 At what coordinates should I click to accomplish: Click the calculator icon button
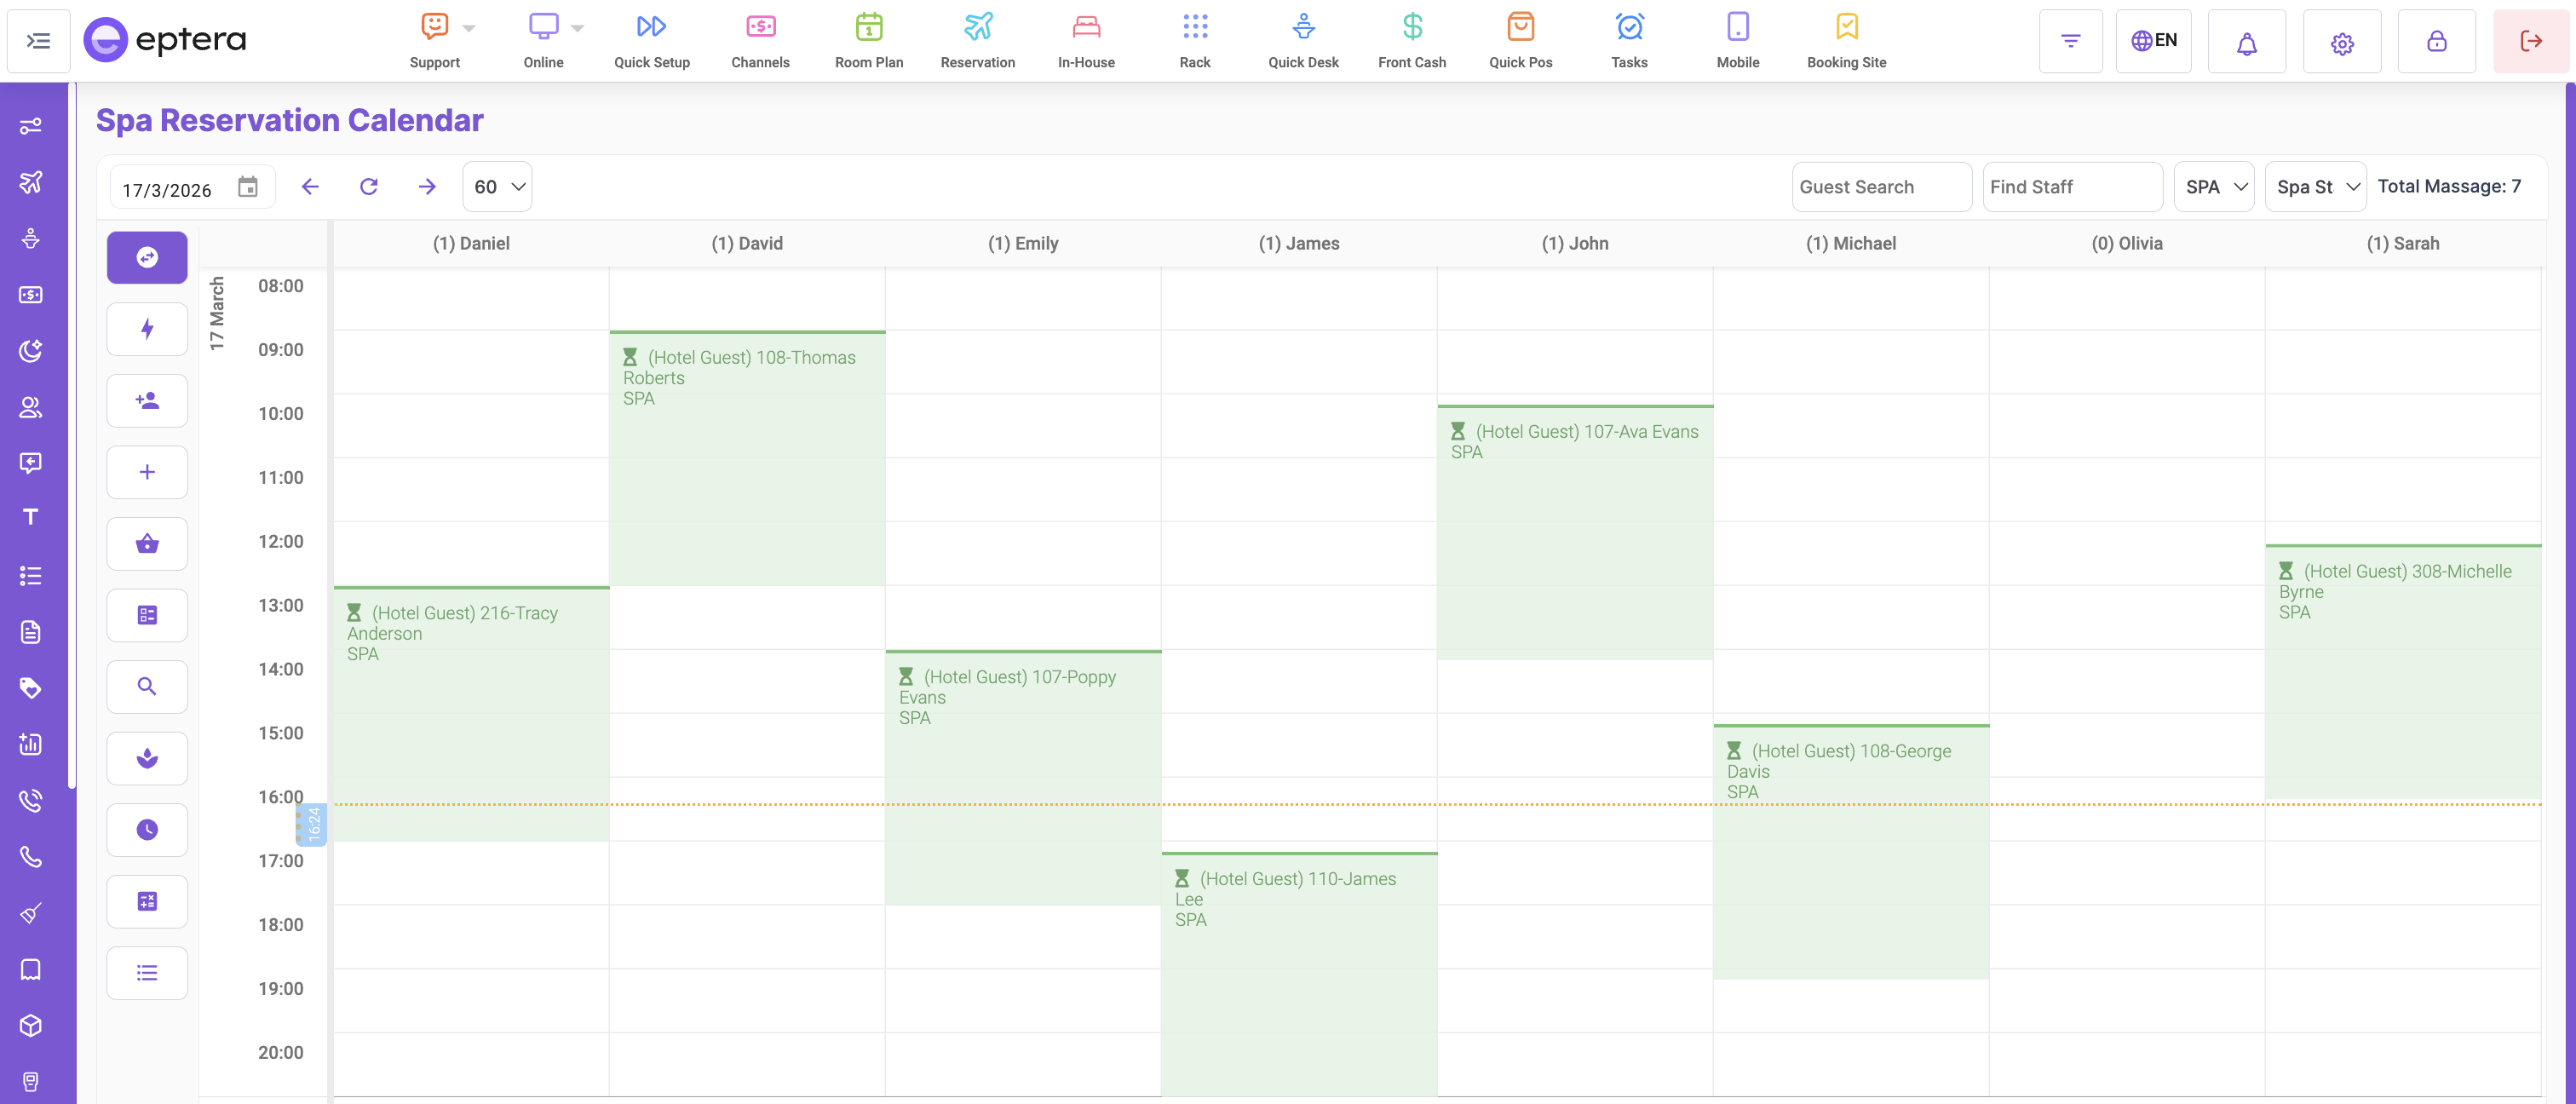point(147,901)
